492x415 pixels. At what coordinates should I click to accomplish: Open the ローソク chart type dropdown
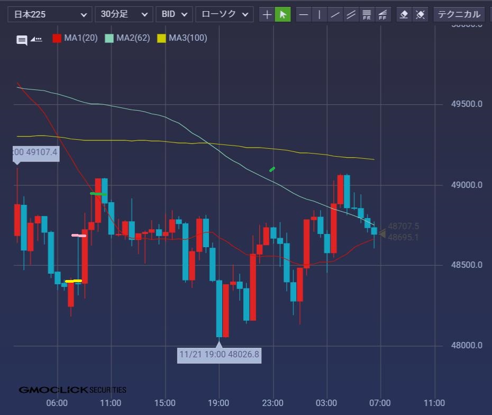(x=224, y=14)
